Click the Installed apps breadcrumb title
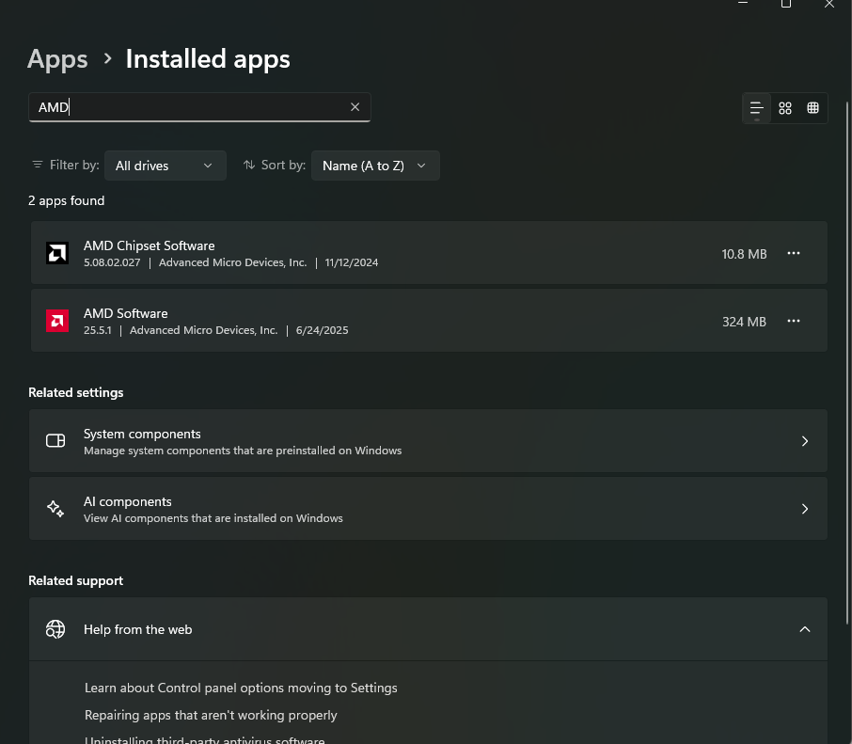This screenshot has height=744, width=852. click(x=208, y=59)
